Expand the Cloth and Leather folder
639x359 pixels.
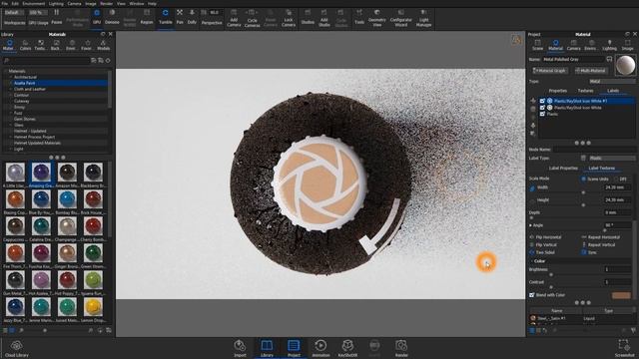click(11, 89)
